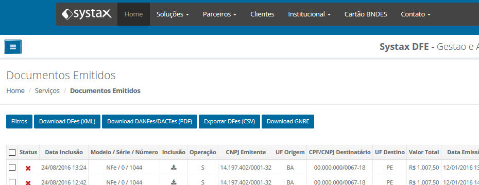Sort by CNPJ Emitente column header
479x185 pixels.
(246, 152)
